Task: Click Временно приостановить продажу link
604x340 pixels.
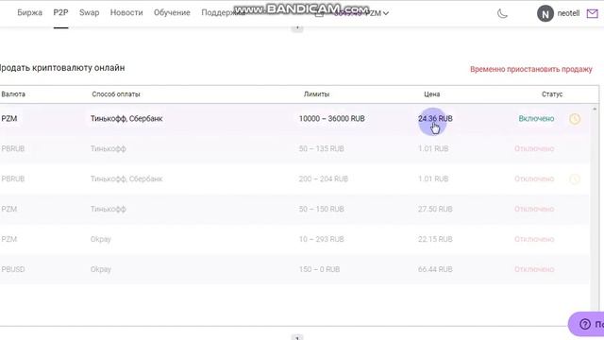Action: tap(530, 69)
